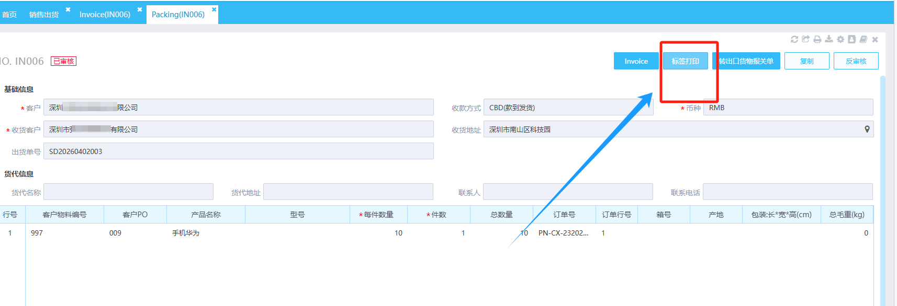
Task: Close the Packing(IN006) tab
Action: pyautogui.click(x=214, y=9)
